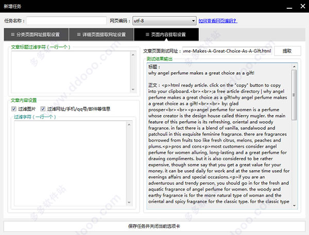This screenshot has height=235, width=309.
Task: Click the test output scrollbar up arrow
Action: 294,66
